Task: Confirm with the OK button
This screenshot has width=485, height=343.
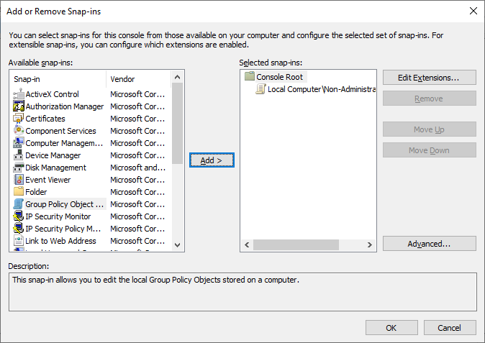Action: coord(391,328)
